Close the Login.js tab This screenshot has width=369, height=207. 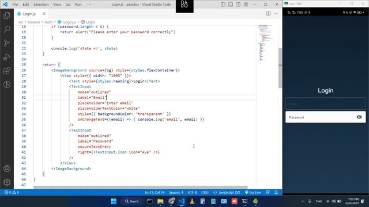click(x=44, y=14)
